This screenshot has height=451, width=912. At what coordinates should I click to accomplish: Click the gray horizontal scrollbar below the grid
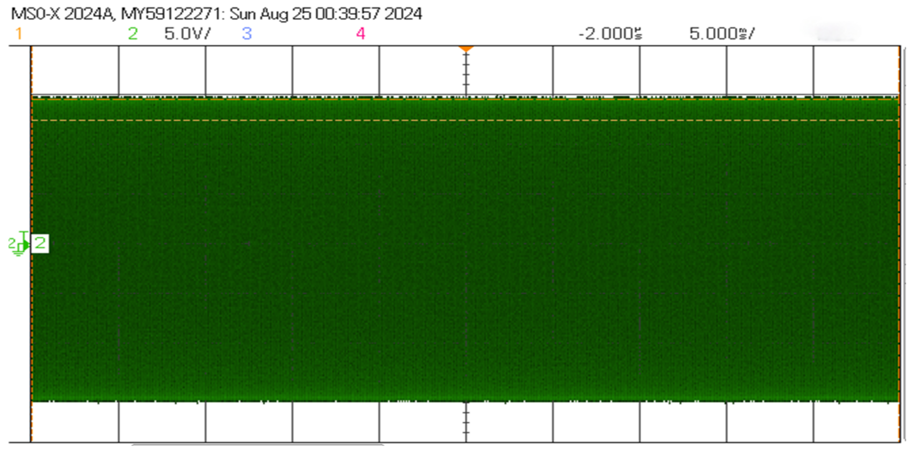(257, 444)
